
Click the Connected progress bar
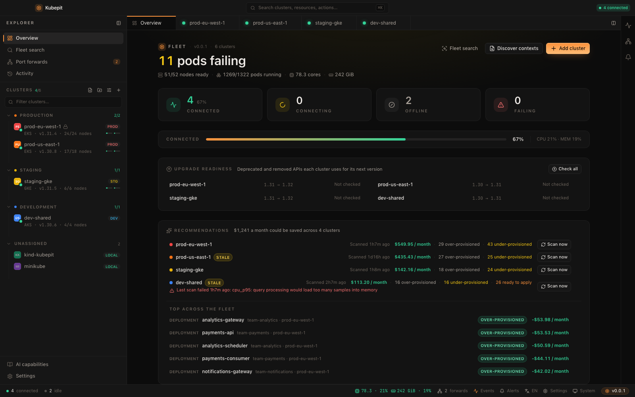(356, 139)
